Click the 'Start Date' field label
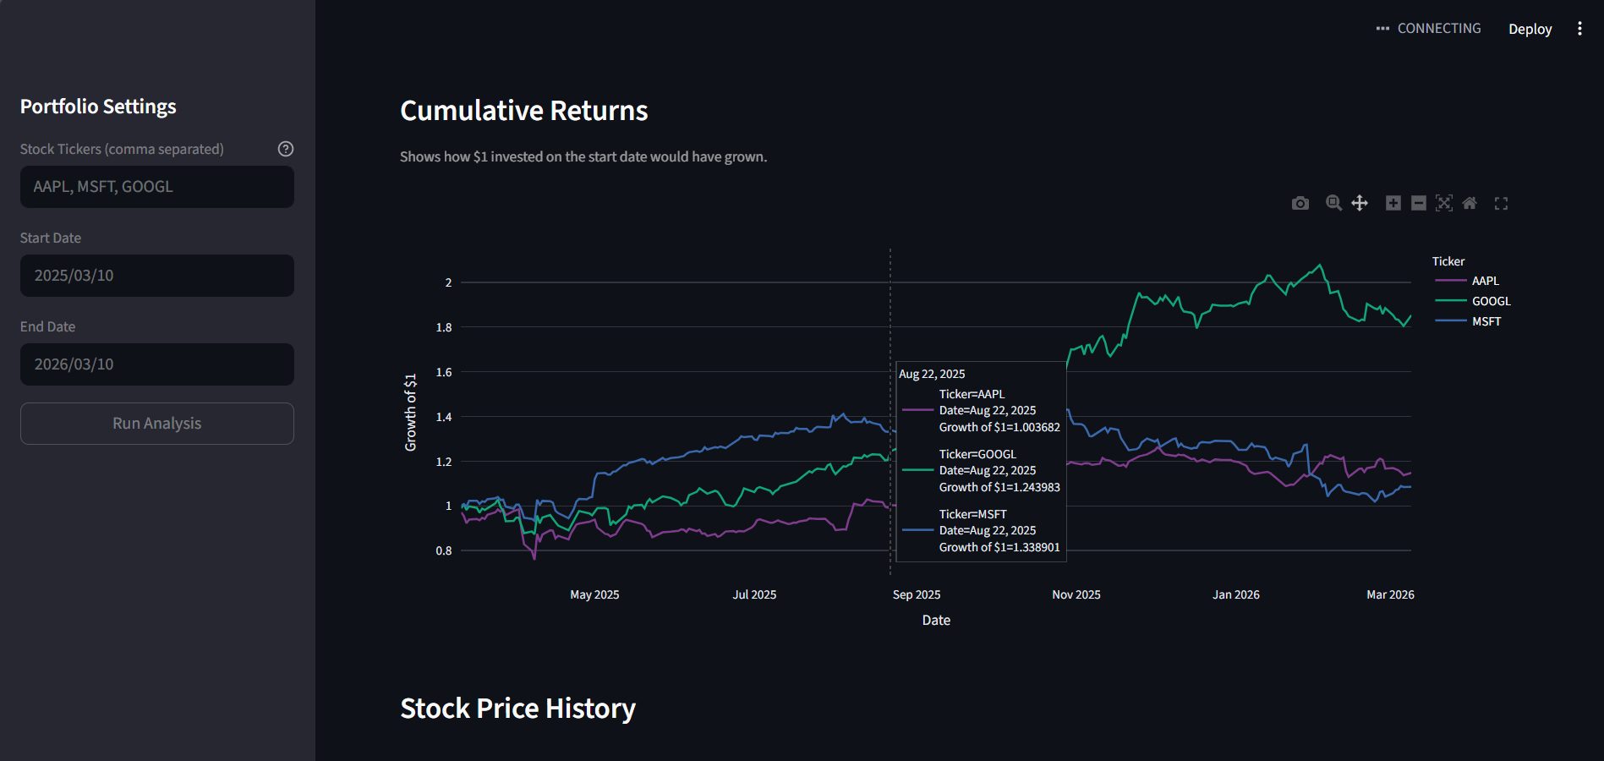 51,238
